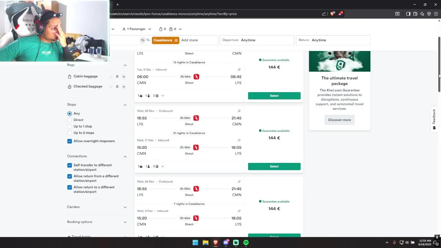Screen dimensions: 441x248
Task: Open the Brave Wallet icon
Action: coord(415,14)
